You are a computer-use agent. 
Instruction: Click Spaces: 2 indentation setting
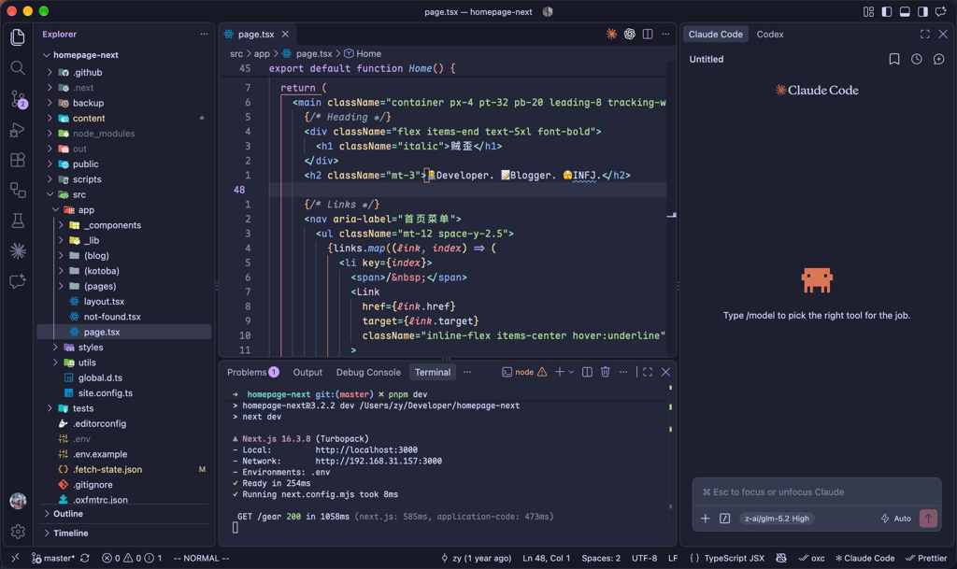(x=601, y=558)
